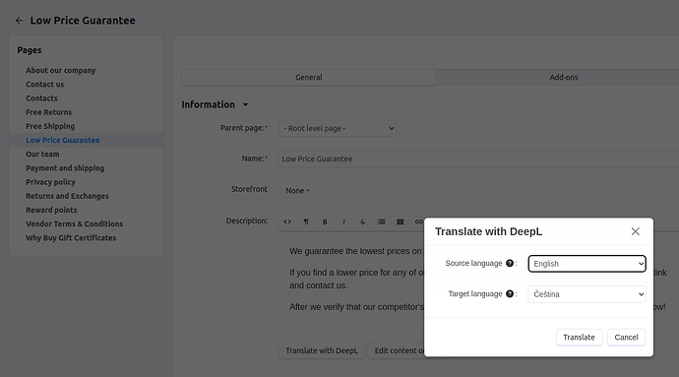This screenshot has width=679, height=377.
Task: Apply strikethrough formatting in editor toolbar
Action: [362, 221]
